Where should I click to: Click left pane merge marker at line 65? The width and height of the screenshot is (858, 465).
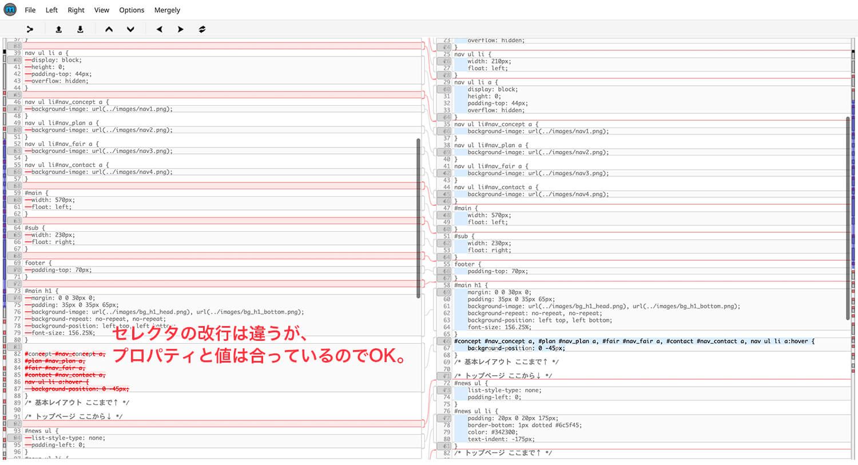15,235
